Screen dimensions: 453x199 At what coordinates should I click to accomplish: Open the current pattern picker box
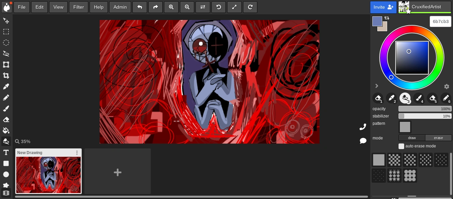pos(405,127)
